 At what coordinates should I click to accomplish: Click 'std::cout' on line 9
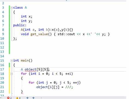coord(66,34)
